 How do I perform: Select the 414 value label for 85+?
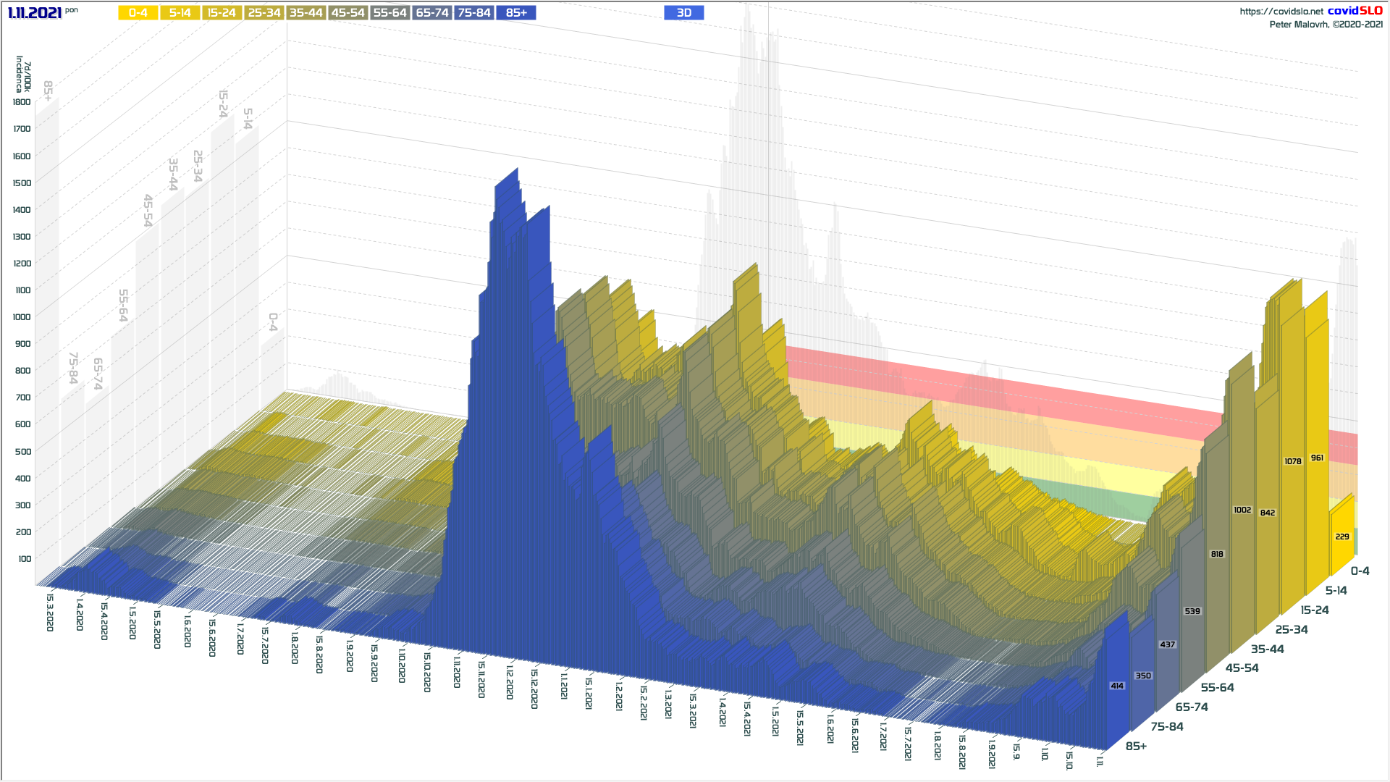pyautogui.click(x=1117, y=686)
